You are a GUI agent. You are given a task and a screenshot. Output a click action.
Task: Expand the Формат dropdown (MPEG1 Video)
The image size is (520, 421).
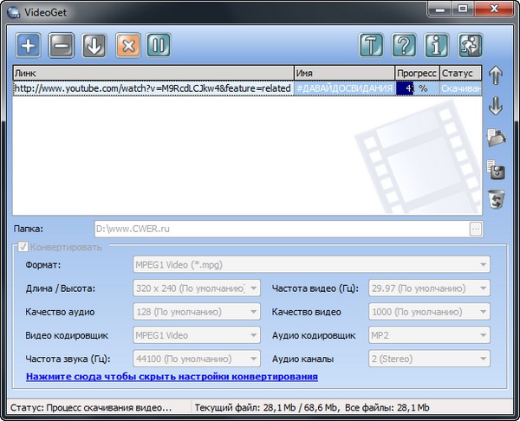[x=311, y=264]
